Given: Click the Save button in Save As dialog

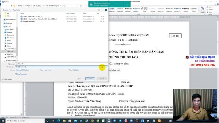Looking at the screenshot, I should [x=90, y=79].
